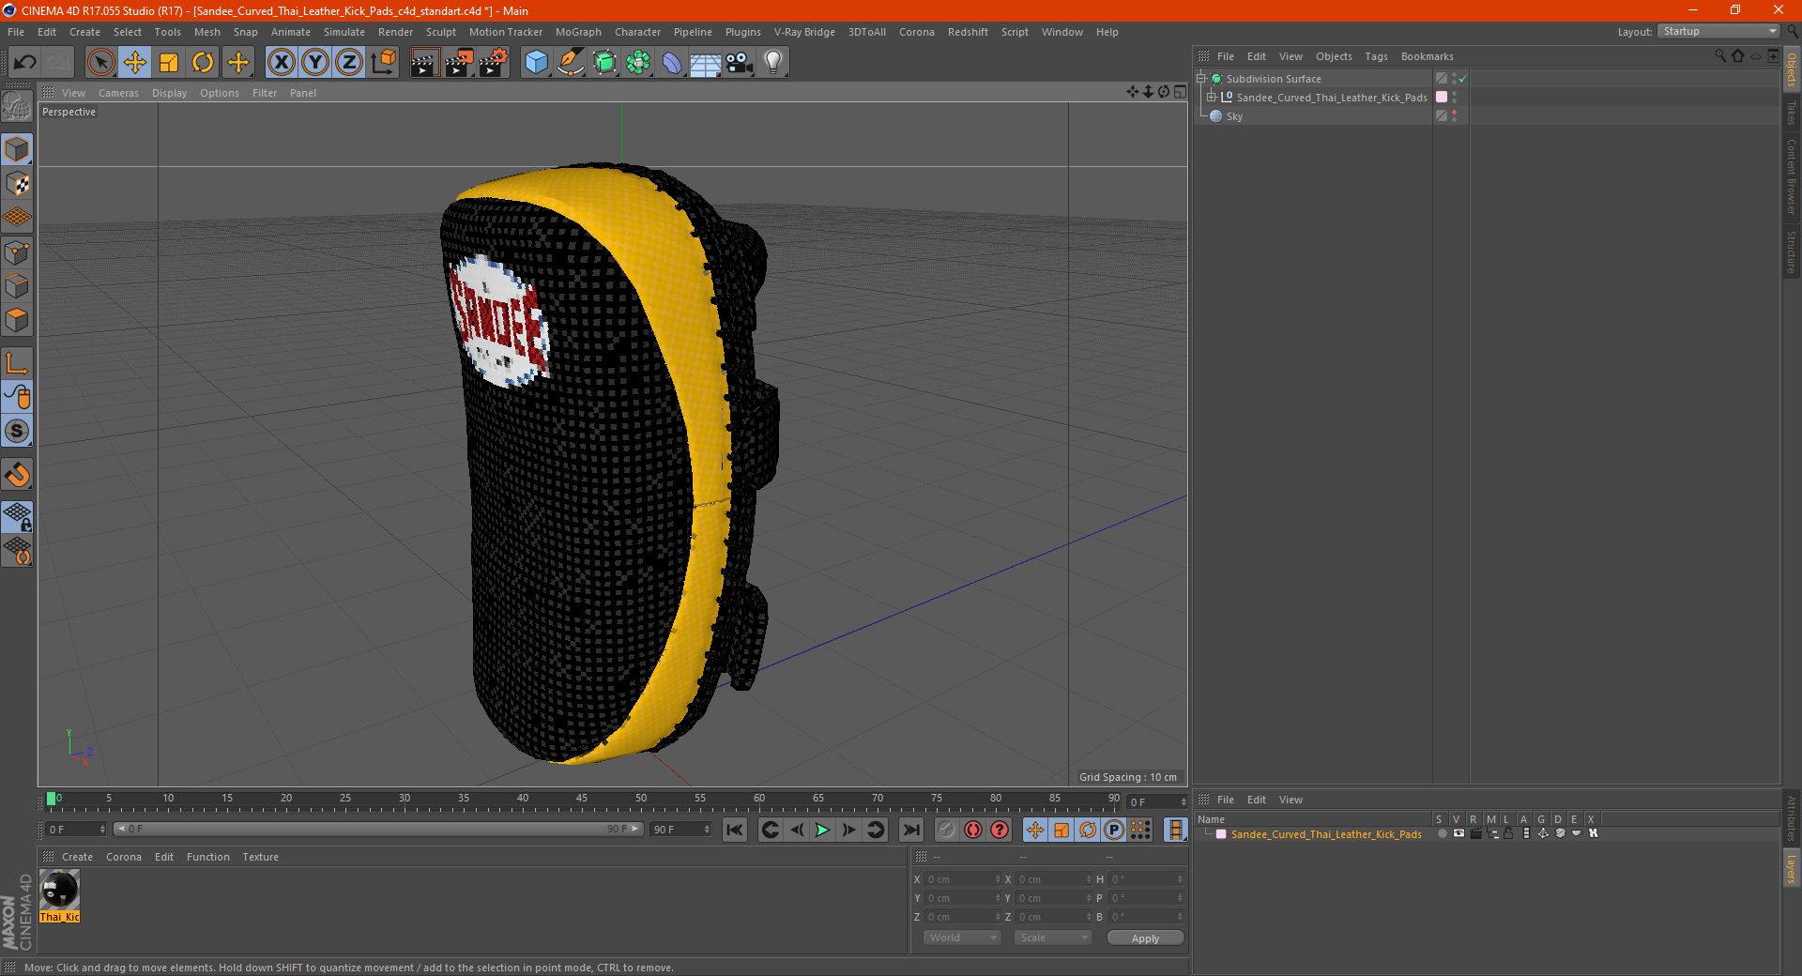The image size is (1802, 976).
Task: Click the timeline range slider bar
Action: pyautogui.click(x=378, y=830)
